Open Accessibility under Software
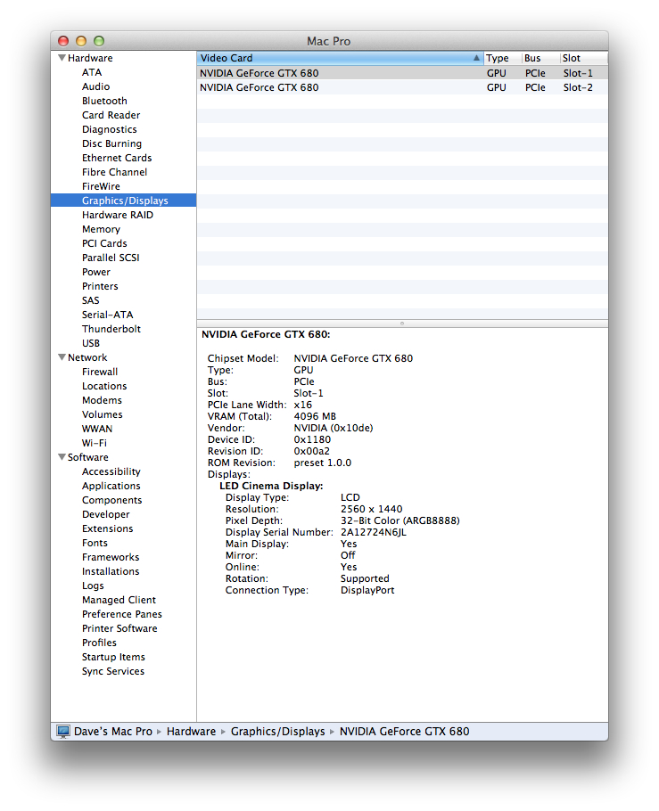The width and height of the screenshot is (659, 811). 111,471
